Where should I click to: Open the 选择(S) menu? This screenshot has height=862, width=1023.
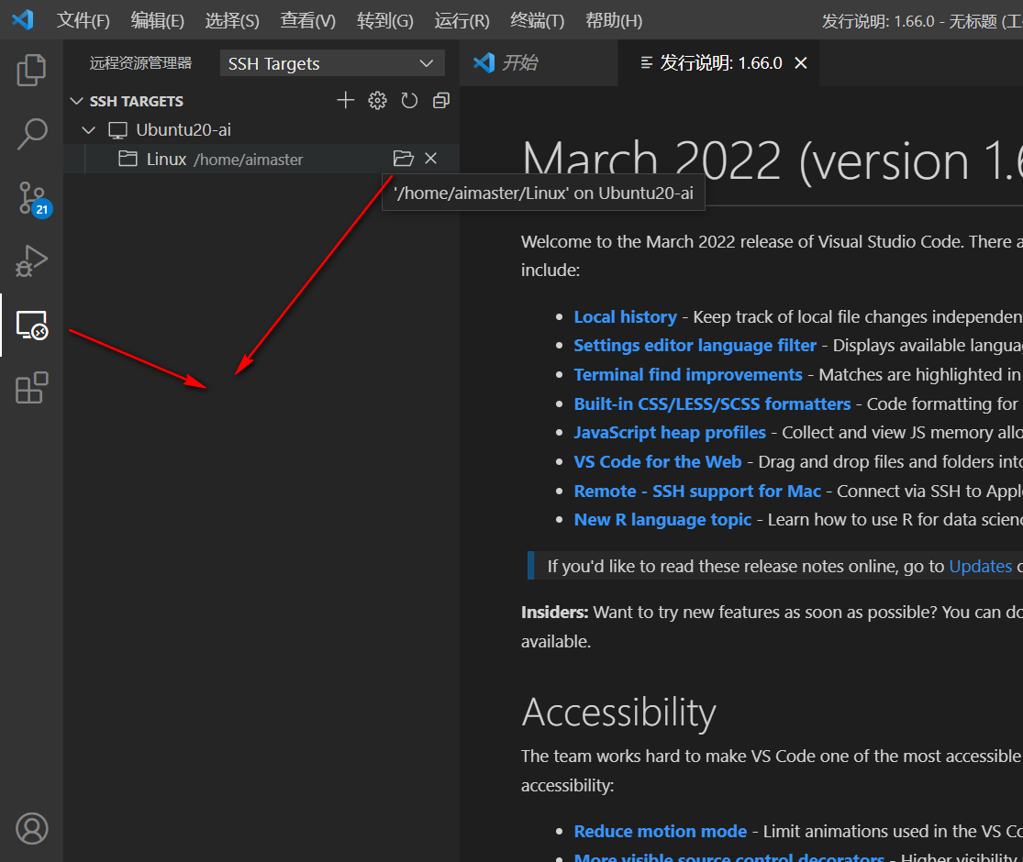point(231,21)
